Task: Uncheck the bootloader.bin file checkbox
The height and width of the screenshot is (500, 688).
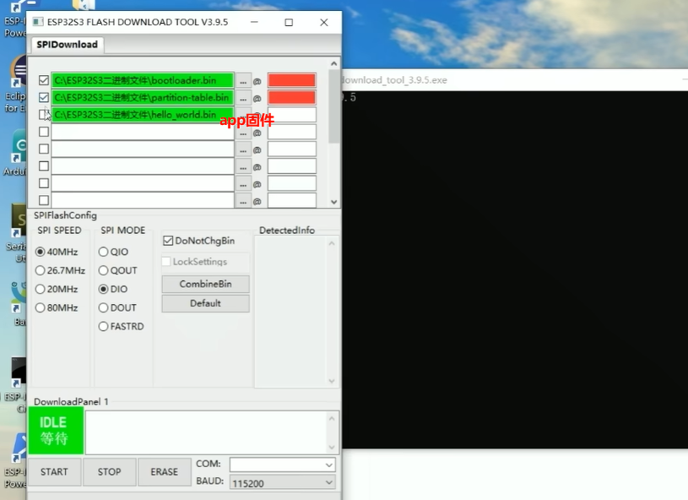Action: pos(43,80)
